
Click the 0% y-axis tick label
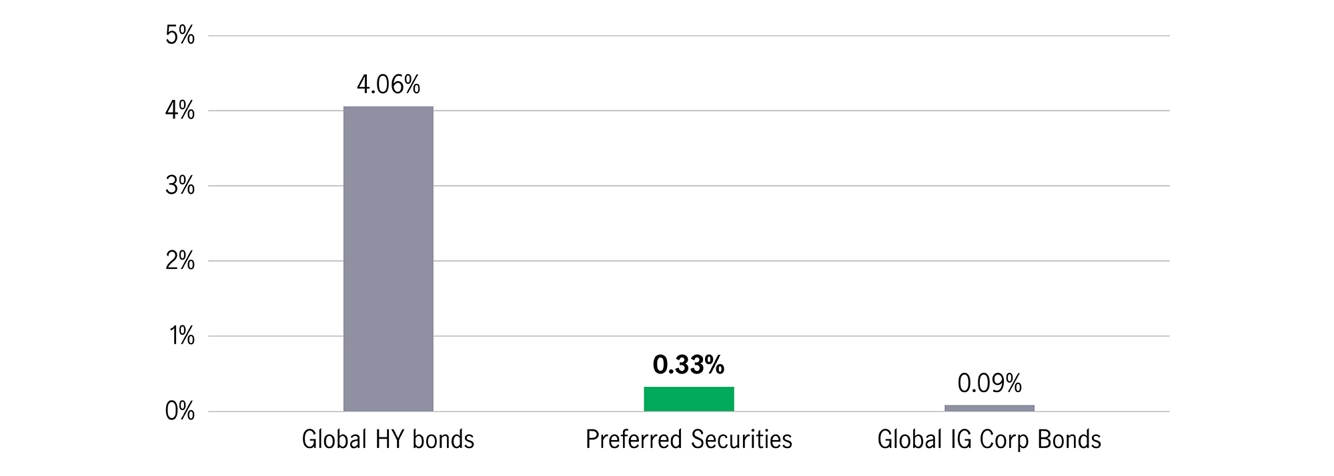(180, 411)
